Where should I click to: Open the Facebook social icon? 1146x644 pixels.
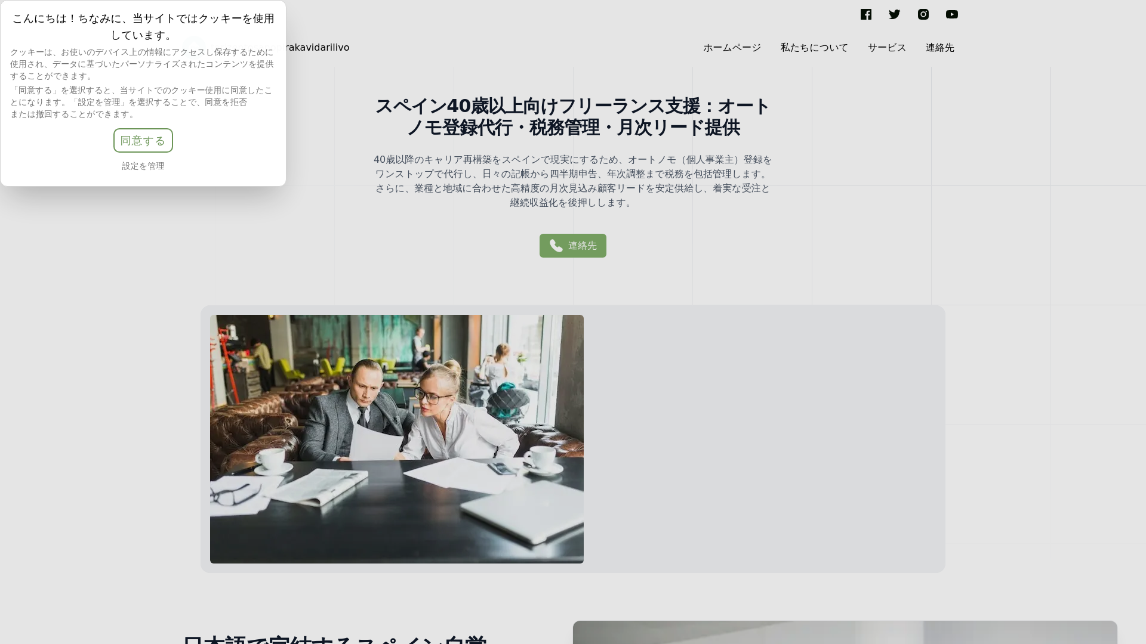point(866,14)
